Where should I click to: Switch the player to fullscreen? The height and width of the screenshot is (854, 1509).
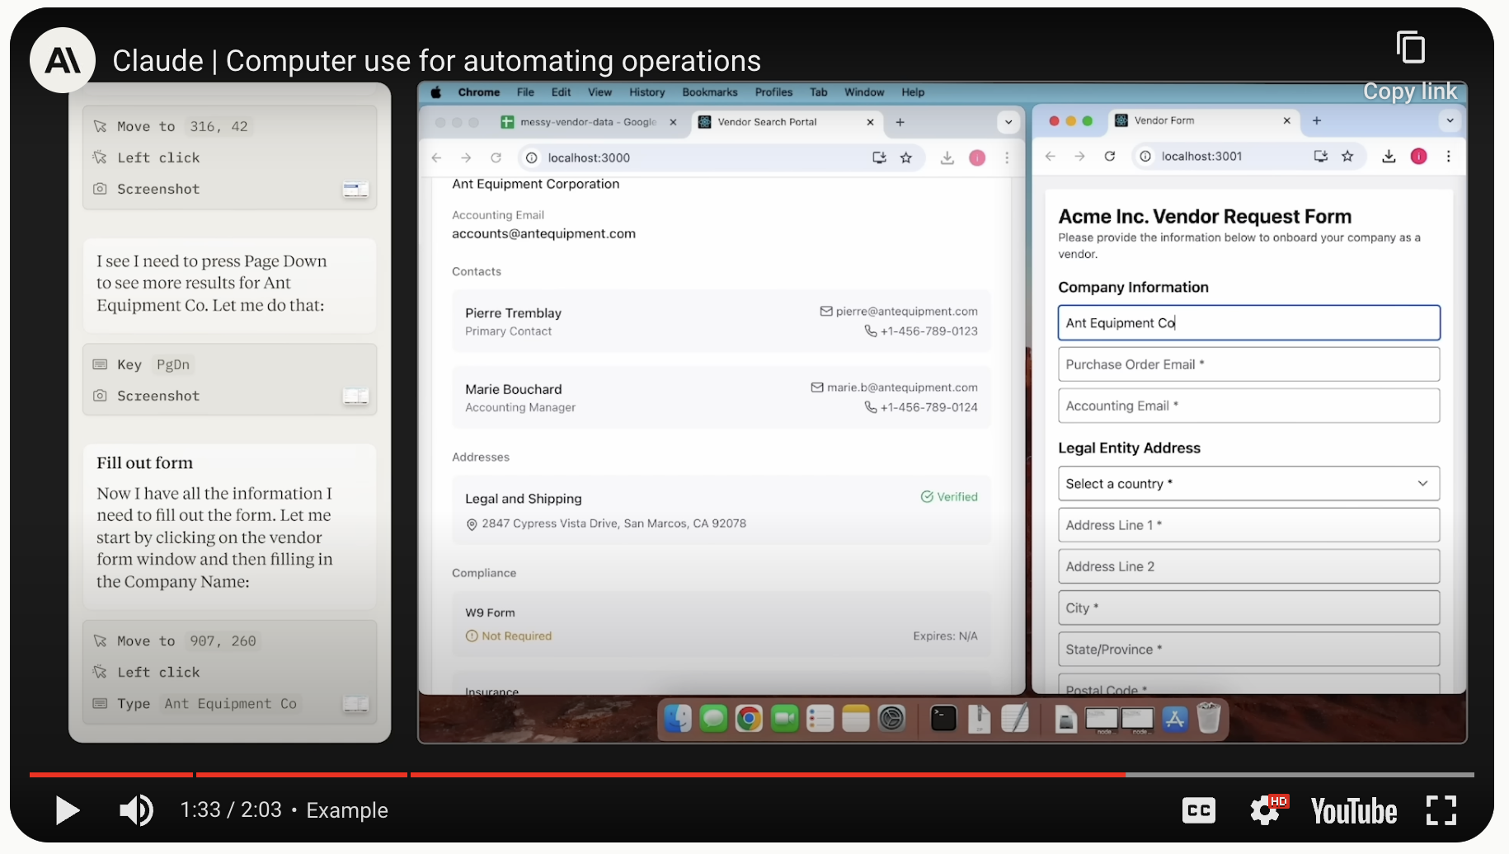click(1441, 810)
